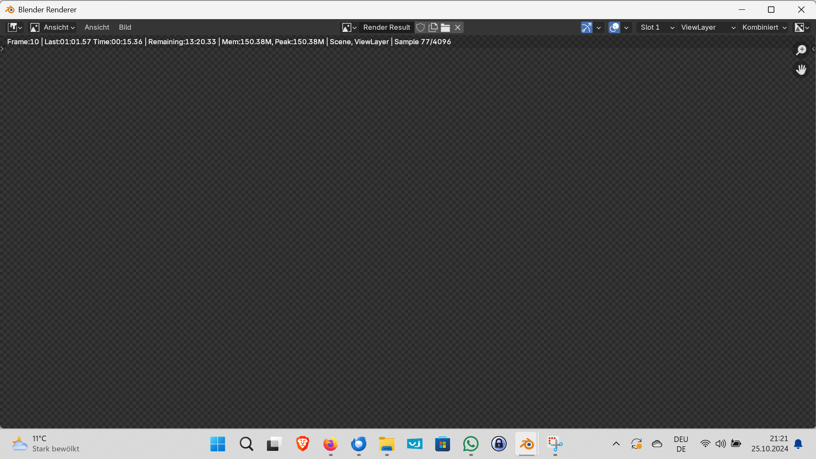Screen dimensions: 816x459
Task: Click the Render Result name field
Action: click(386, 27)
